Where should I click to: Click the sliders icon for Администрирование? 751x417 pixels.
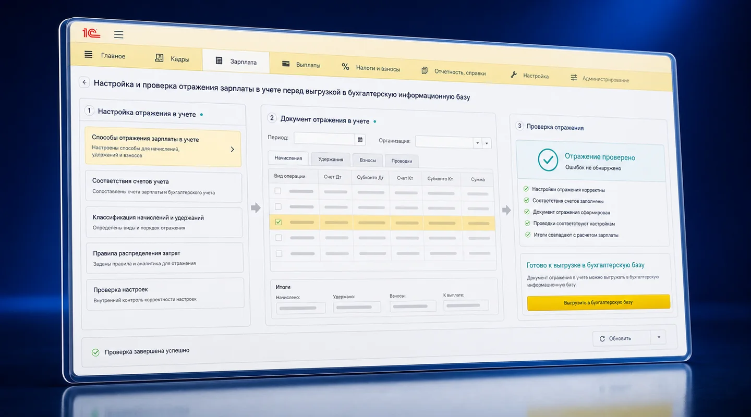tap(574, 78)
